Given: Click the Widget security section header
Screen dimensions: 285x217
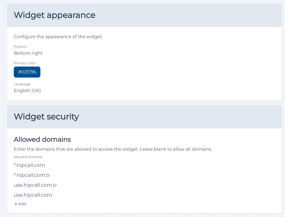Looking at the screenshot, I should (46, 117).
